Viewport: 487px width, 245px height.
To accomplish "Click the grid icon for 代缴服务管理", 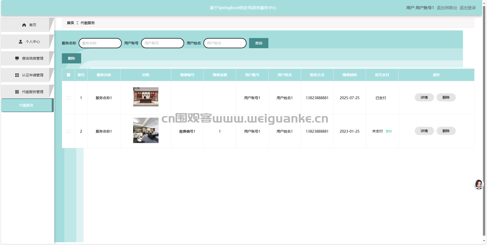I will [17, 92].
